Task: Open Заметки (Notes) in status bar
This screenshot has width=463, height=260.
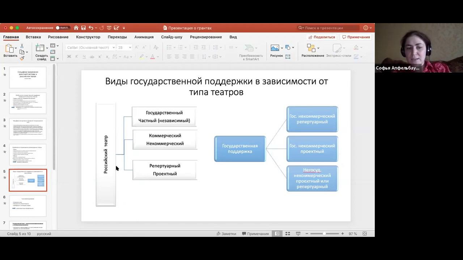Action: (226, 234)
